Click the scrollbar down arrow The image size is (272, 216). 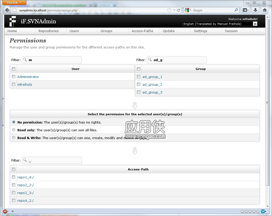[268, 206]
